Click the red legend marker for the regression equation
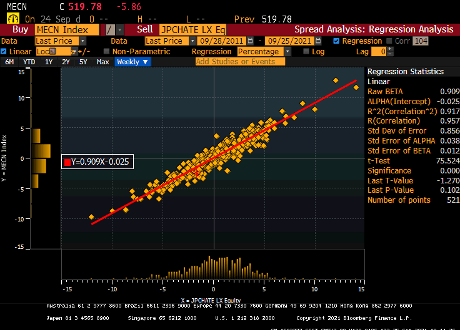The width and height of the screenshot is (460, 330). pos(67,162)
